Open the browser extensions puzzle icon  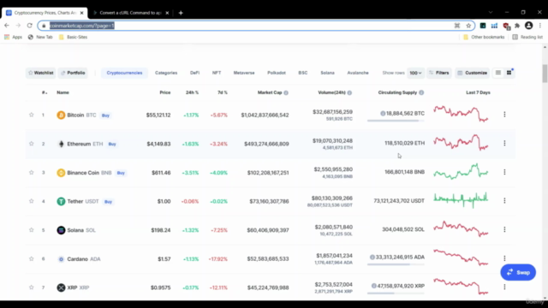(517, 26)
